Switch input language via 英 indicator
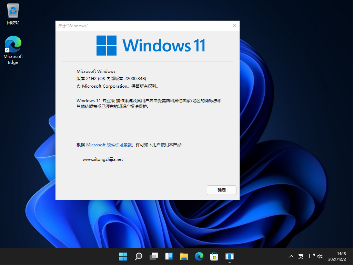353x265 pixels. pyautogui.click(x=300, y=256)
